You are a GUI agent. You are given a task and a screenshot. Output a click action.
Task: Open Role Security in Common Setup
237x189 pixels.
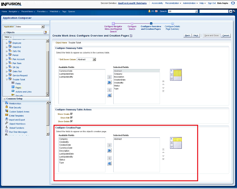point(15,107)
